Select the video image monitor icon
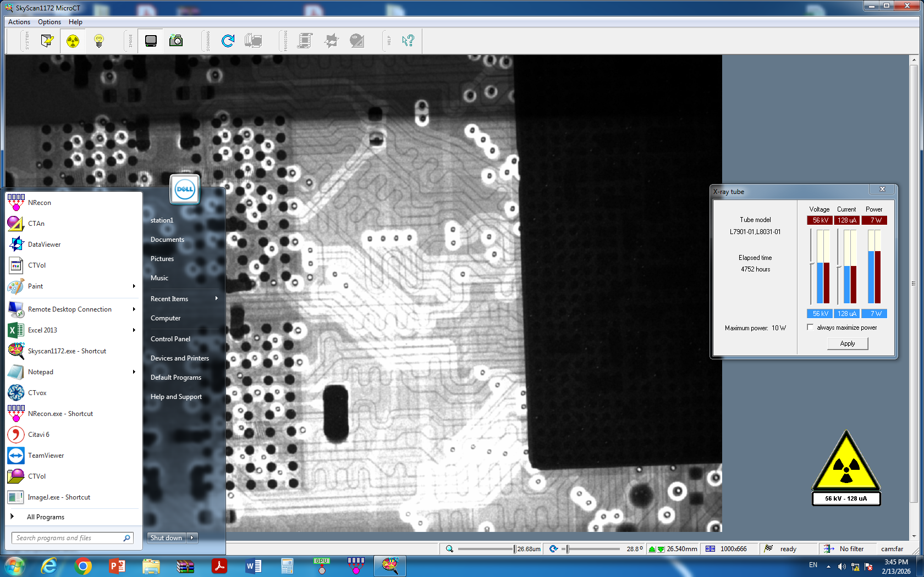Screen dimensions: 924x577 [x=151, y=41]
